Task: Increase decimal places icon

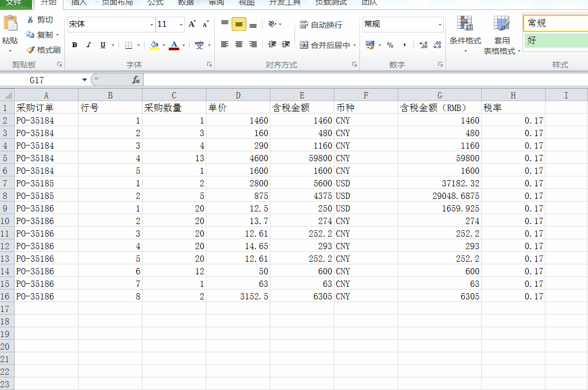Action: pyautogui.click(x=423, y=45)
